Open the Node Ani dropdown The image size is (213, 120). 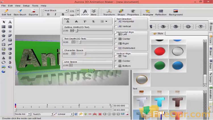(29, 114)
